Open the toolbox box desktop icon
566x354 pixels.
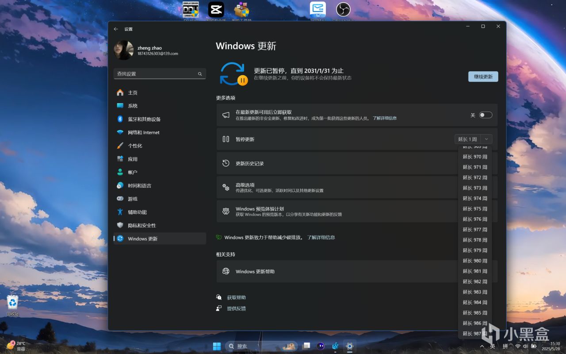(x=241, y=10)
